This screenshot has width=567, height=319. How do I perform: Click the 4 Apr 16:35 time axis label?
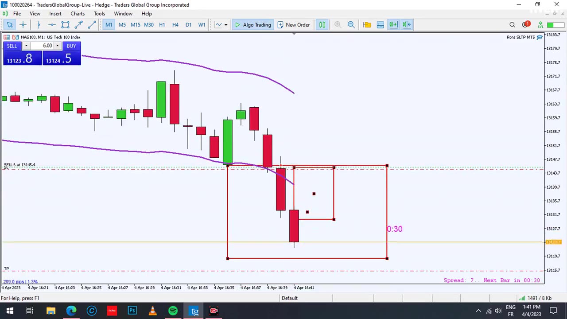point(225,288)
